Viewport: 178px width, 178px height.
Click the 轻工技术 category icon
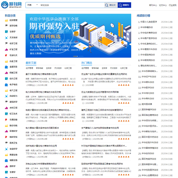(6, 114)
